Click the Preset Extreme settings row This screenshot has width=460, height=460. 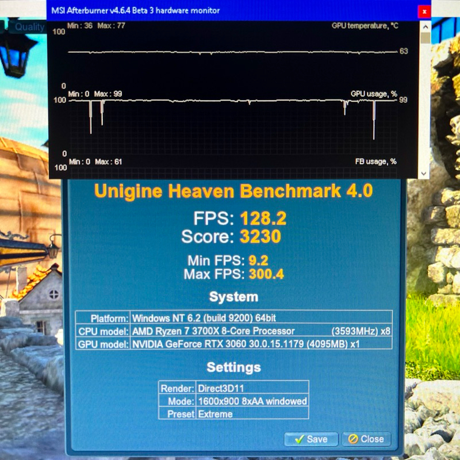pyautogui.click(x=233, y=413)
